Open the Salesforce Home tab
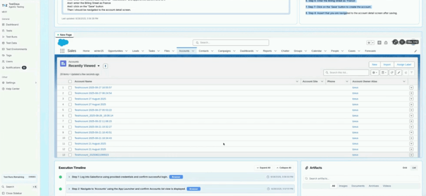 86,51
